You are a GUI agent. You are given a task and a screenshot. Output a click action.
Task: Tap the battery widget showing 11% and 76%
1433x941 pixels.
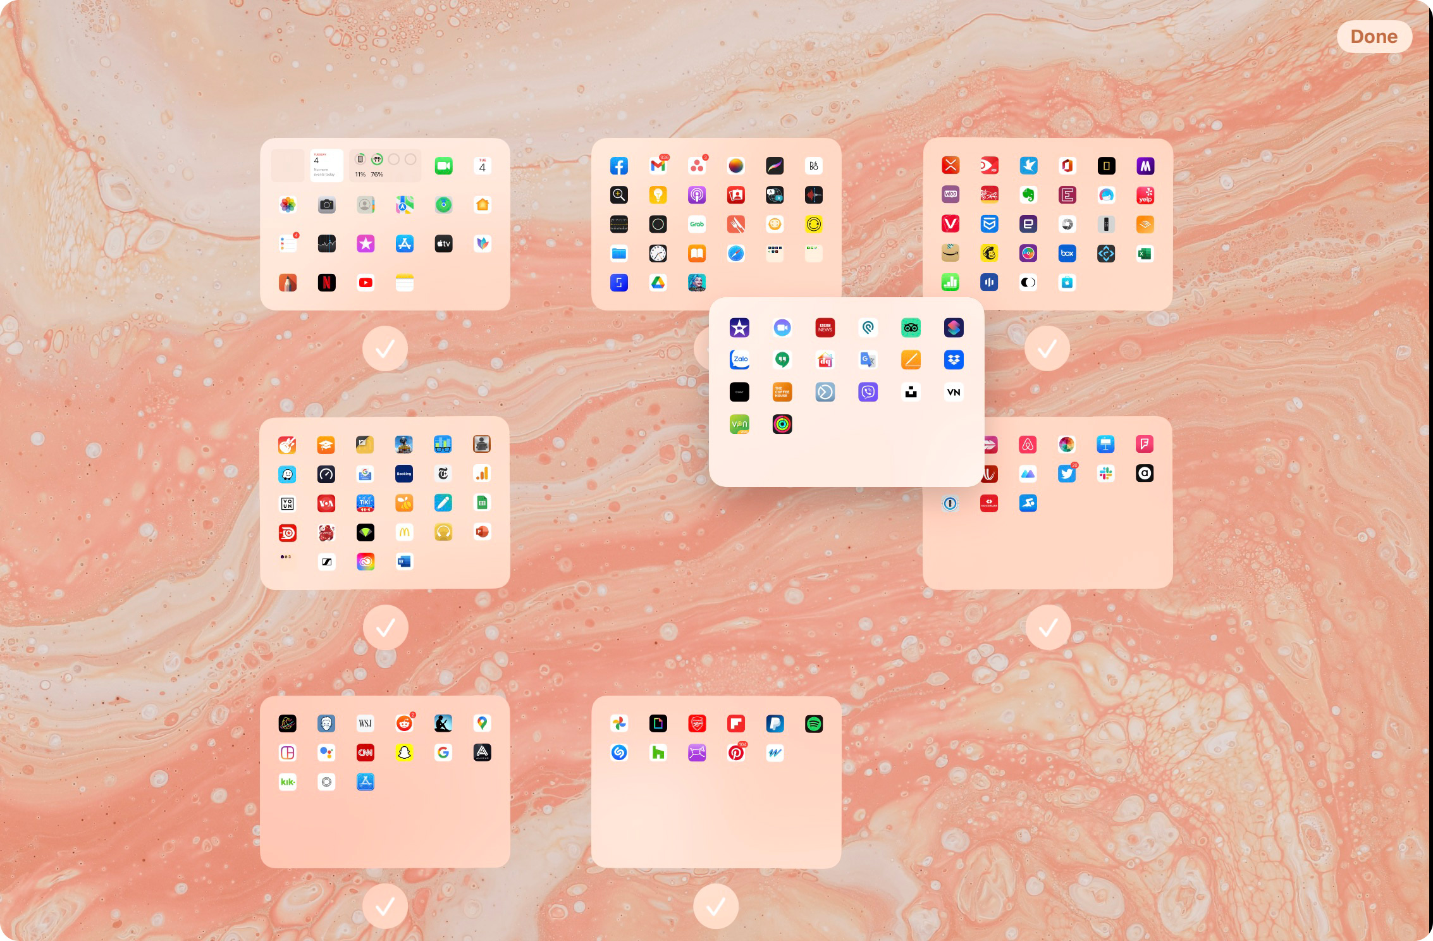click(385, 166)
